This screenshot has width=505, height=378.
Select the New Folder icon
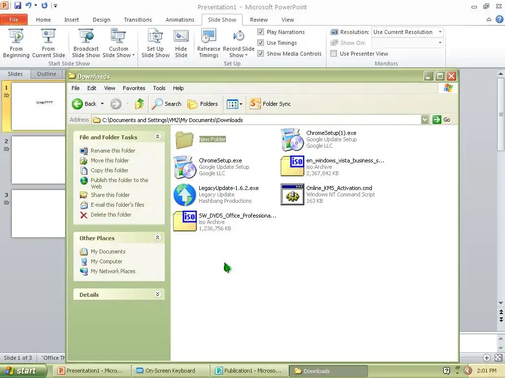[x=184, y=139]
